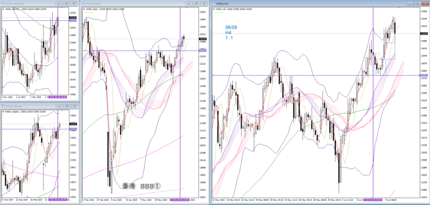Click the 24369 price level in H4 scale
430x205 pixels.
(x=424, y=11)
